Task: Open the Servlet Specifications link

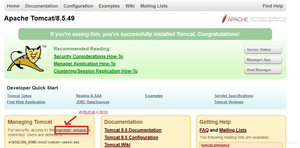Action: [x=234, y=96]
